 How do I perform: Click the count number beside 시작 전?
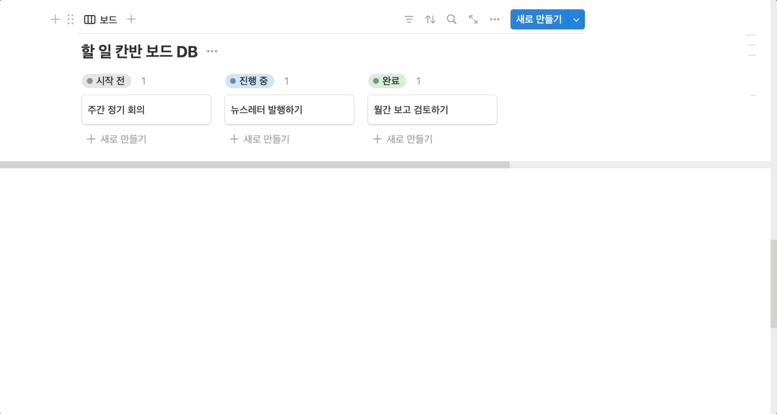(x=143, y=81)
